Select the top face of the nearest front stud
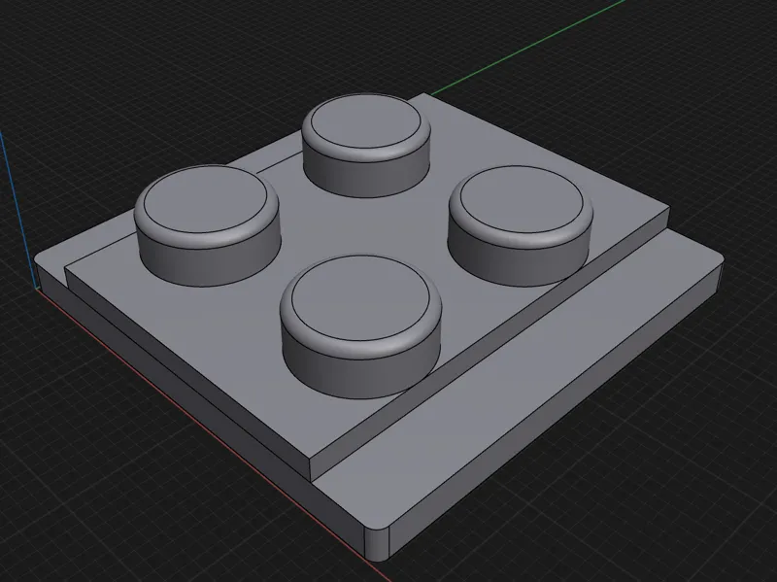Image resolution: width=777 pixels, height=582 pixels. point(360,298)
